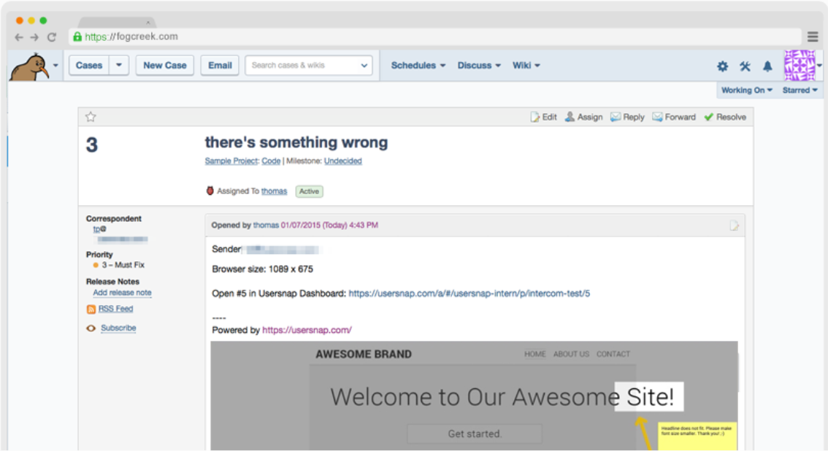Screen dimensions: 828x451
Task: Click the FogBugz kiwi logo
Action: click(x=29, y=66)
